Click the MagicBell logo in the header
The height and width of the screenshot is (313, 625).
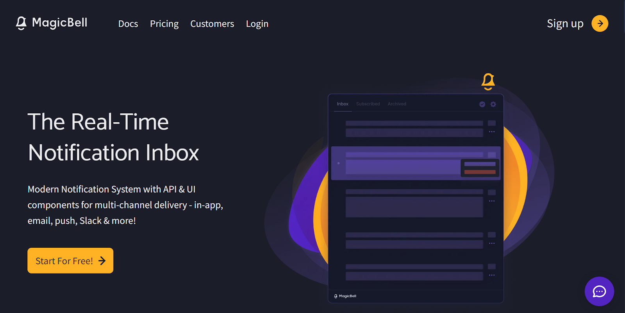[x=52, y=23]
